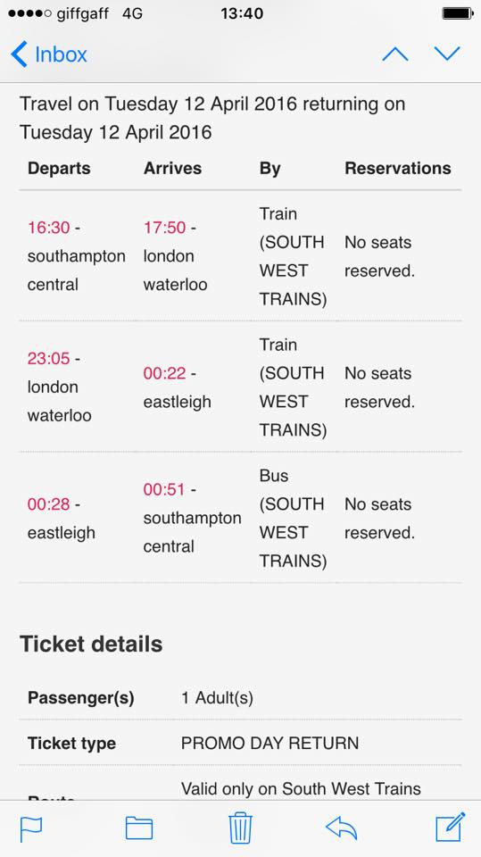
Task: Go back to Inbox
Action: click(49, 54)
